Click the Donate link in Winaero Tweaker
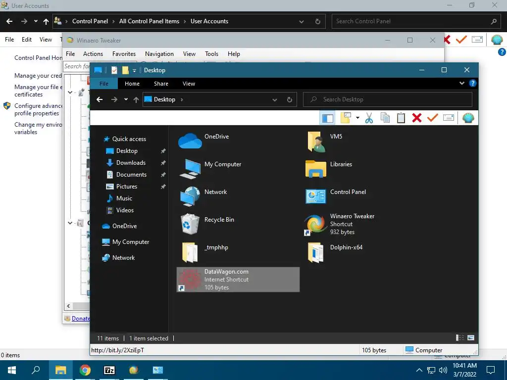Screen dimensions: 507x380 click(81, 319)
